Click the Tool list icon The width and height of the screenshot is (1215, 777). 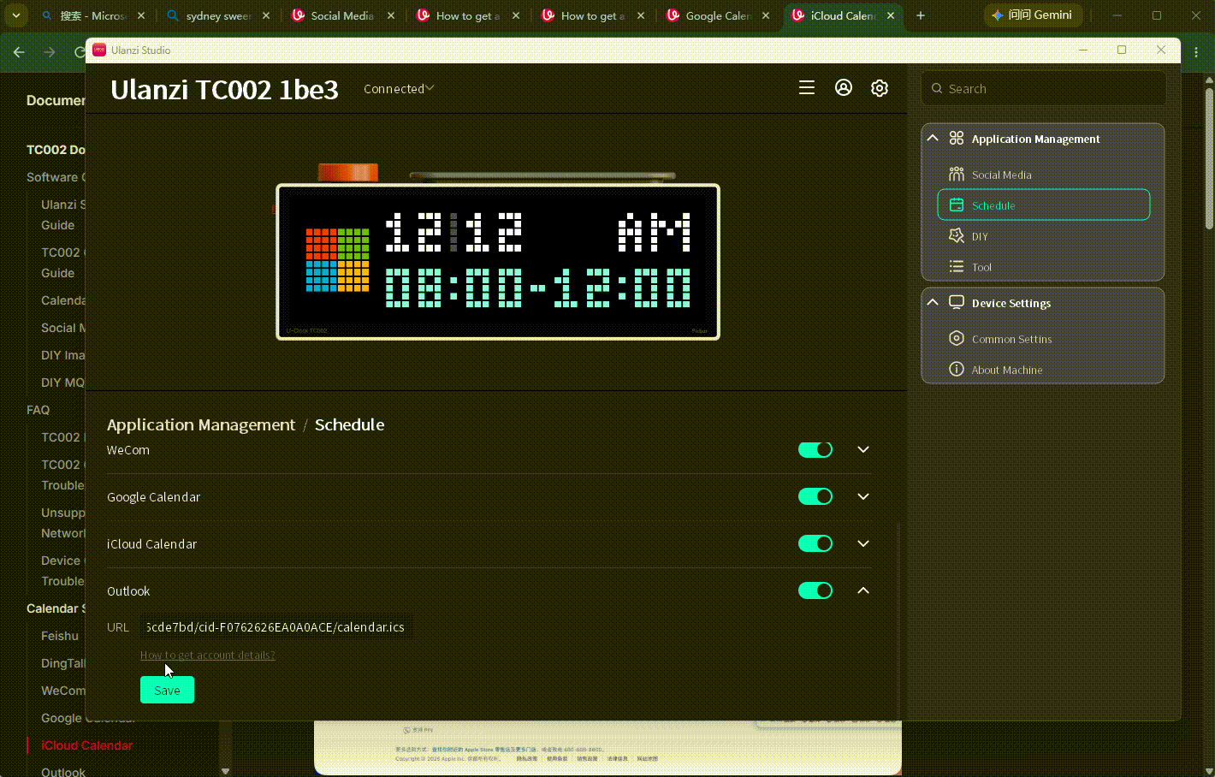point(957,267)
